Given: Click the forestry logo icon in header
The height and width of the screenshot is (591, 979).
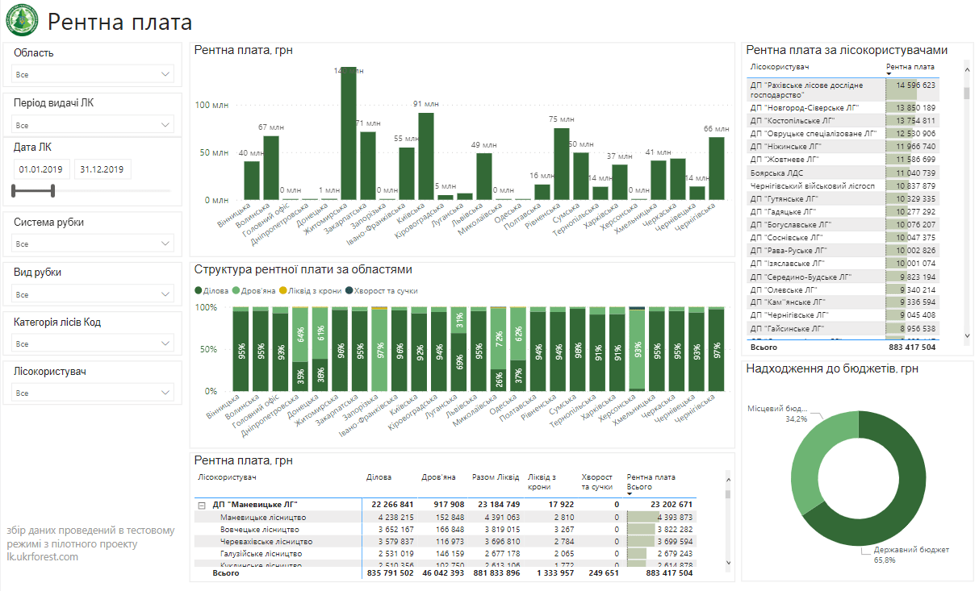Looking at the screenshot, I should point(22,22).
